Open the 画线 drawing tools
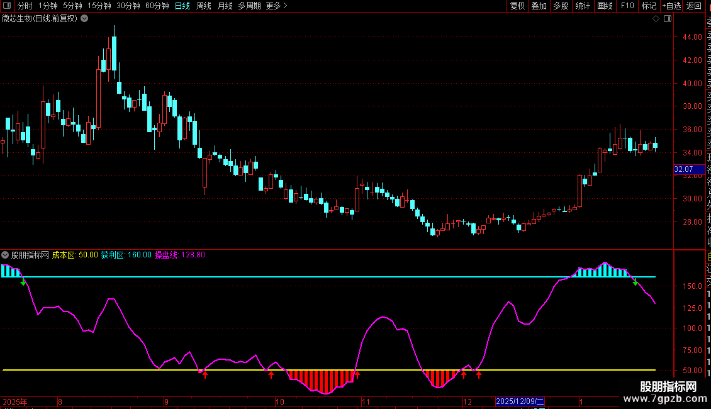 [x=605, y=6]
